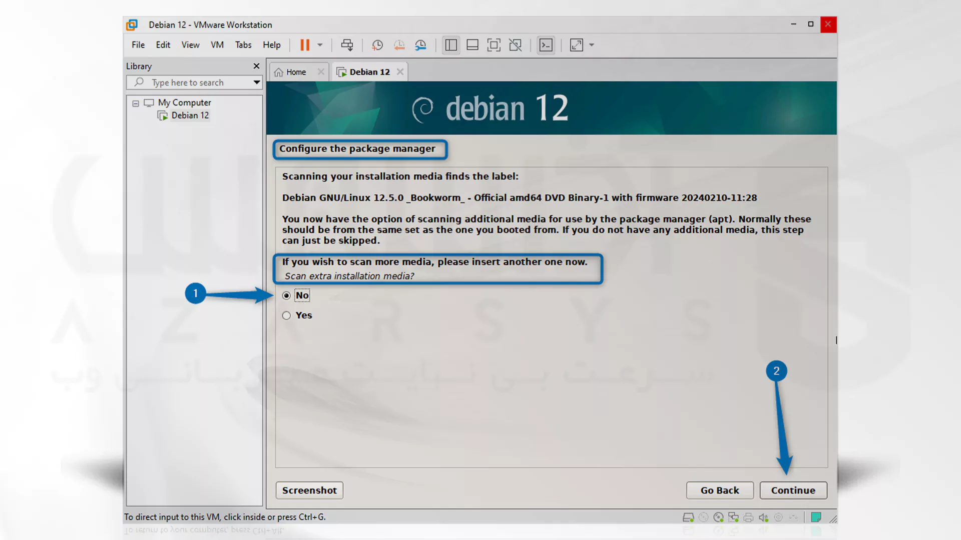The image size is (961, 540).
Task: Open the VM menu
Action: [x=217, y=45]
